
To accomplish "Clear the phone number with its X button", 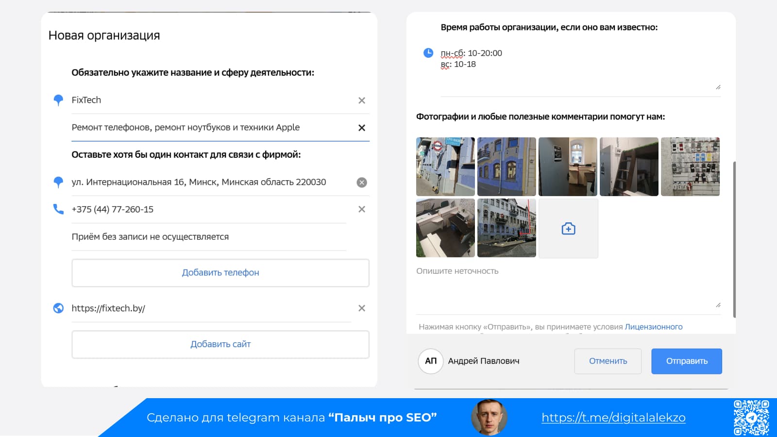I will click(361, 209).
